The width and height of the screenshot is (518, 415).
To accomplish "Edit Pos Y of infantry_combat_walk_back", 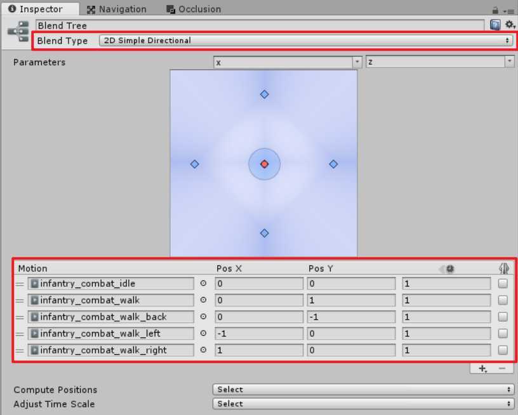I will pos(351,317).
